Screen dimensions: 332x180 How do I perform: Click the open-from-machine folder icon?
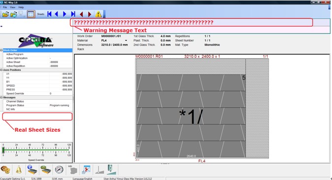[x=14, y=14]
